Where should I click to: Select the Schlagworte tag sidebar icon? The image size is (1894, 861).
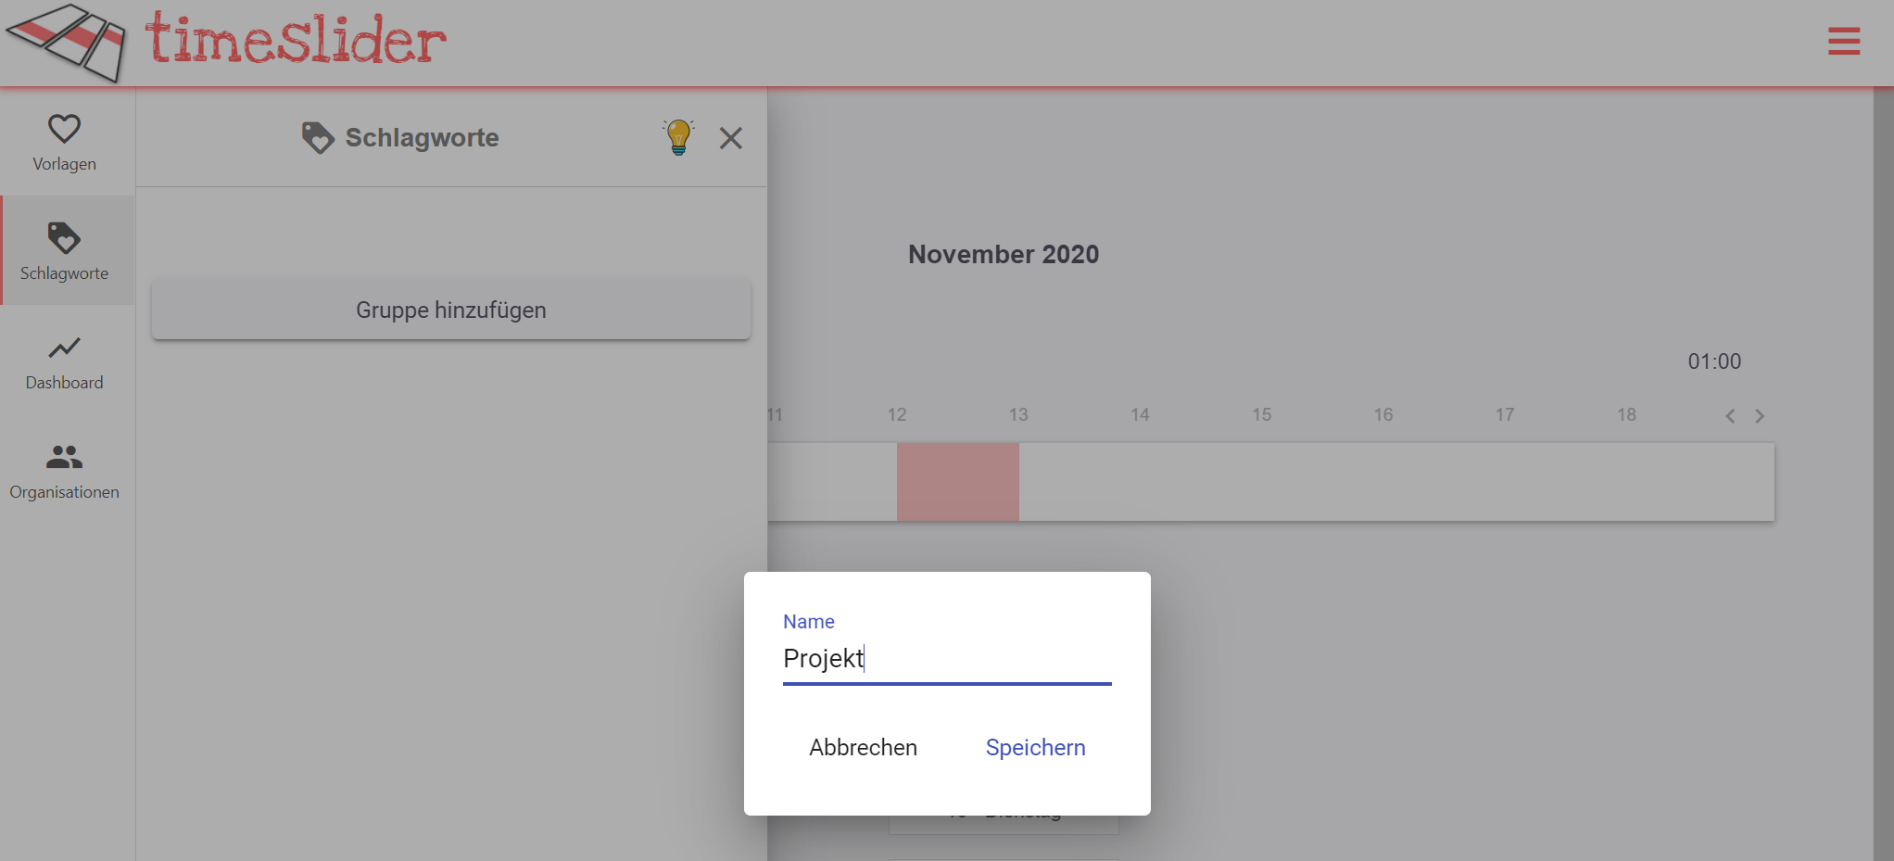point(64,238)
